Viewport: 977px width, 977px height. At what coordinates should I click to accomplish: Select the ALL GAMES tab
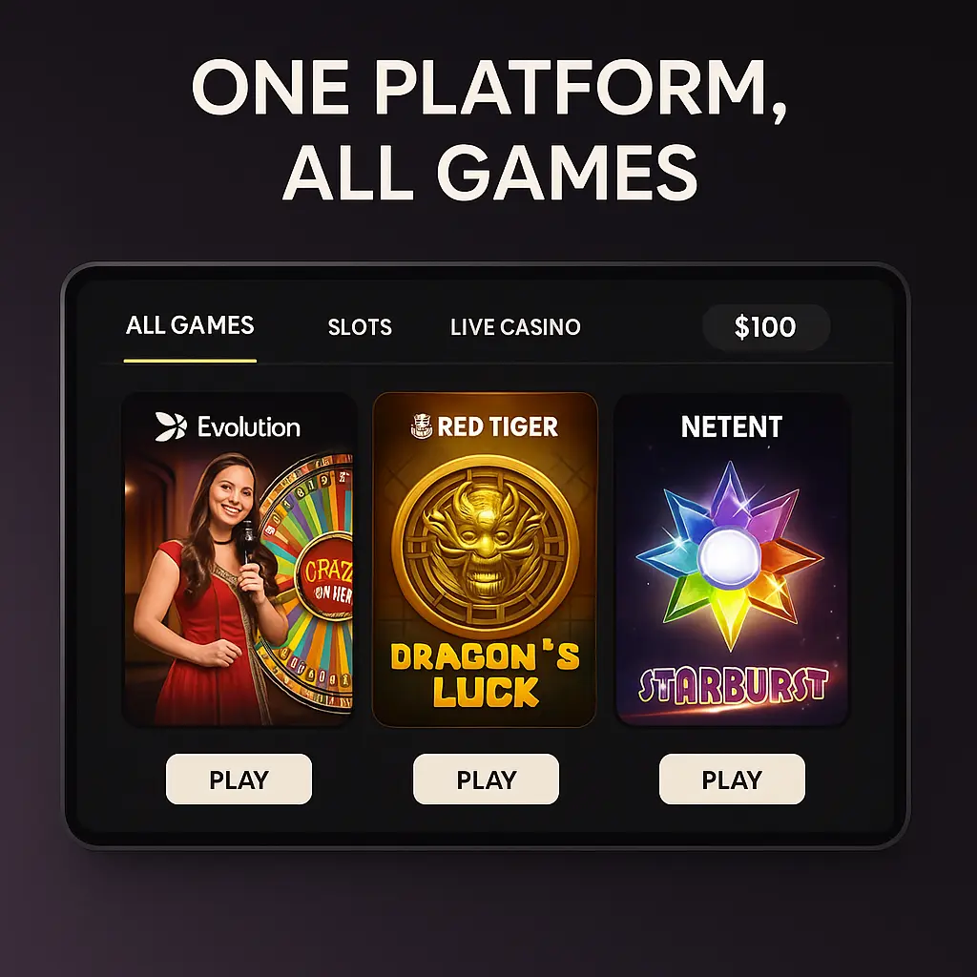point(190,325)
